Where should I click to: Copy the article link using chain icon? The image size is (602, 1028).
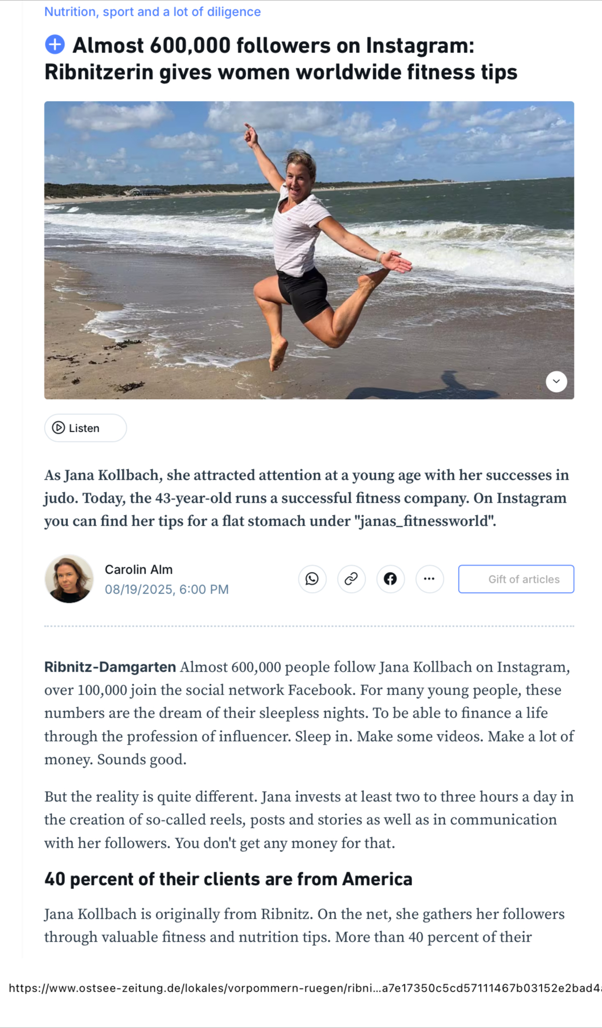click(x=351, y=579)
